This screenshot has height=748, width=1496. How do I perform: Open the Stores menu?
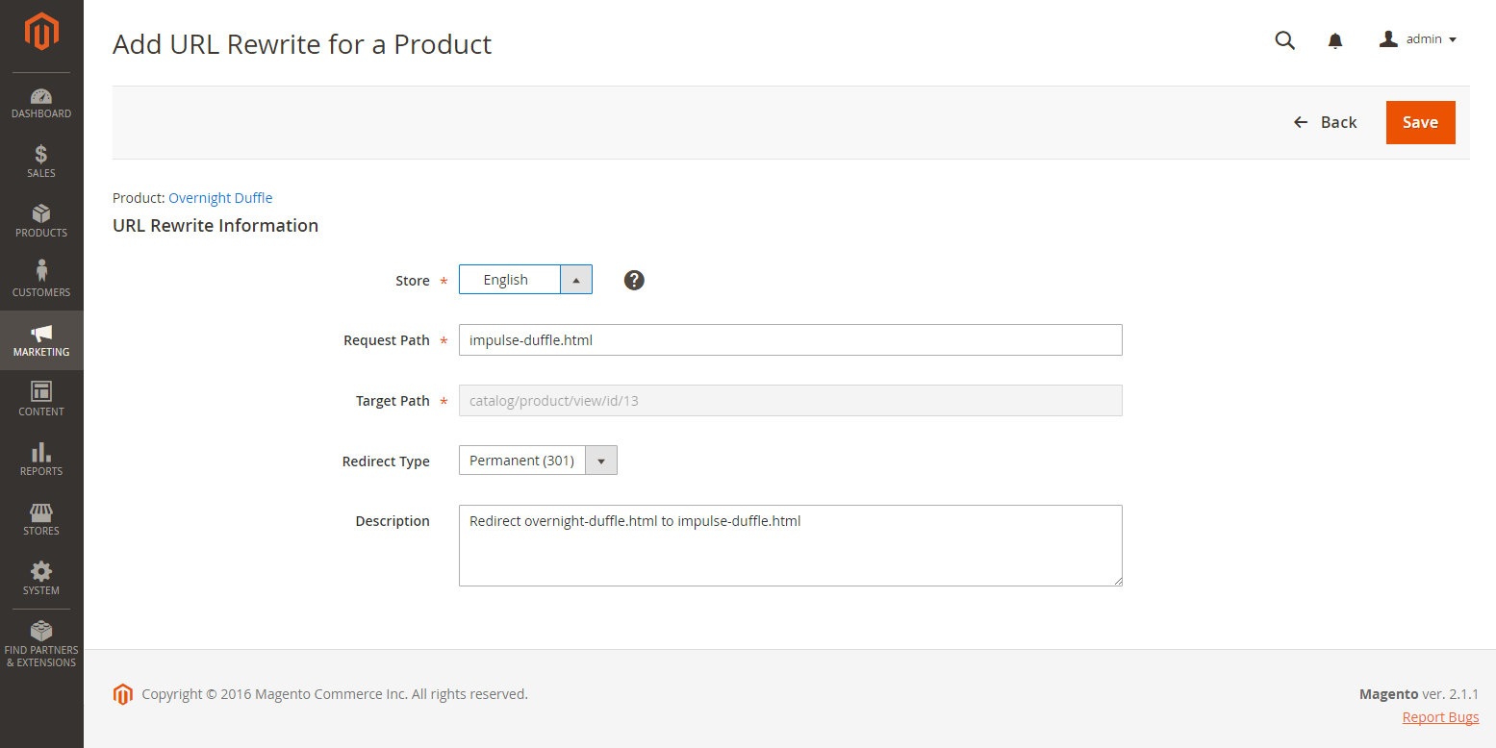click(x=41, y=519)
